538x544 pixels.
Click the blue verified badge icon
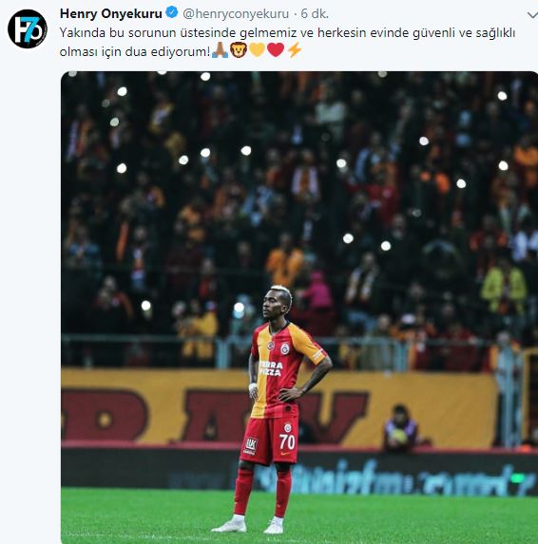point(172,13)
